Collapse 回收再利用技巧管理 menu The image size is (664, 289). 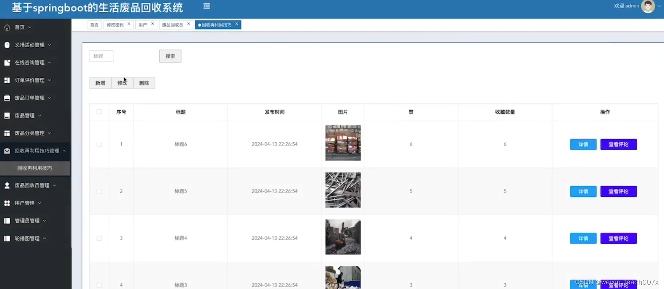pyautogui.click(x=64, y=151)
